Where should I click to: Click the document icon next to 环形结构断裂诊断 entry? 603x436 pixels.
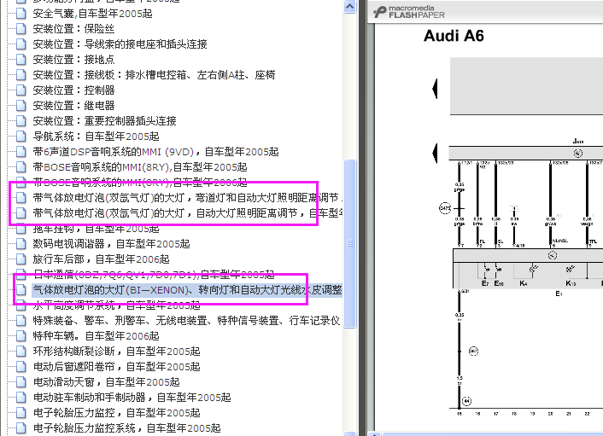[x=21, y=352]
